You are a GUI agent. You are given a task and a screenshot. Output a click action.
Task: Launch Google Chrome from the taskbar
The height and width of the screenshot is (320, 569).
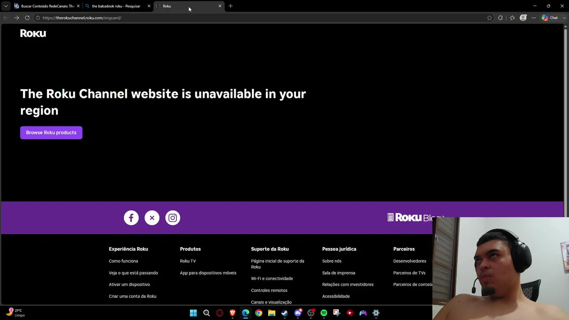[x=259, y=313]
